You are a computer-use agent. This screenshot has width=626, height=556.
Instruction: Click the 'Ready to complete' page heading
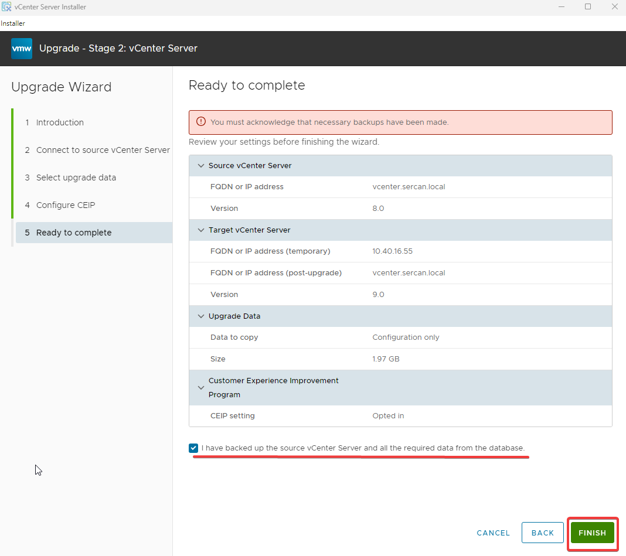tap(247, 86)
